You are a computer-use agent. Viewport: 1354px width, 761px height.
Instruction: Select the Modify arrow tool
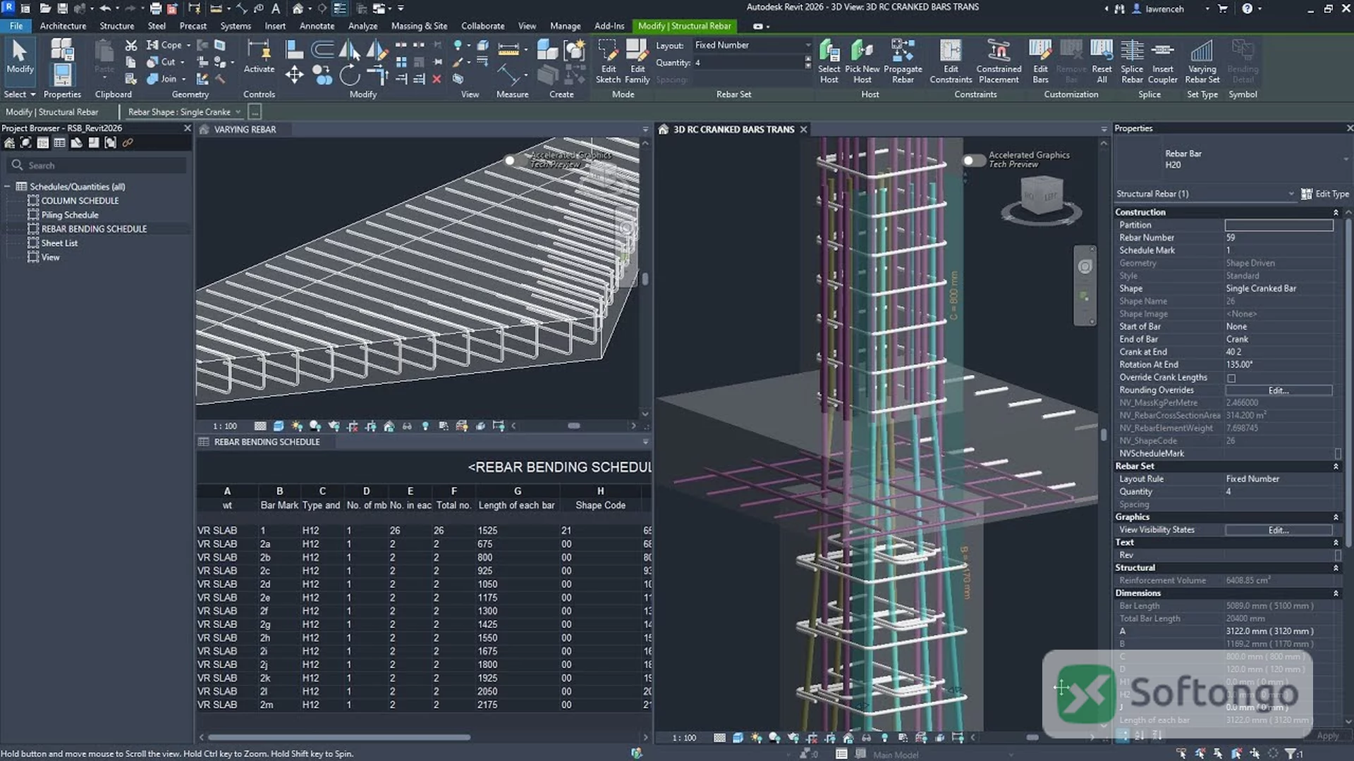[20, 56]
